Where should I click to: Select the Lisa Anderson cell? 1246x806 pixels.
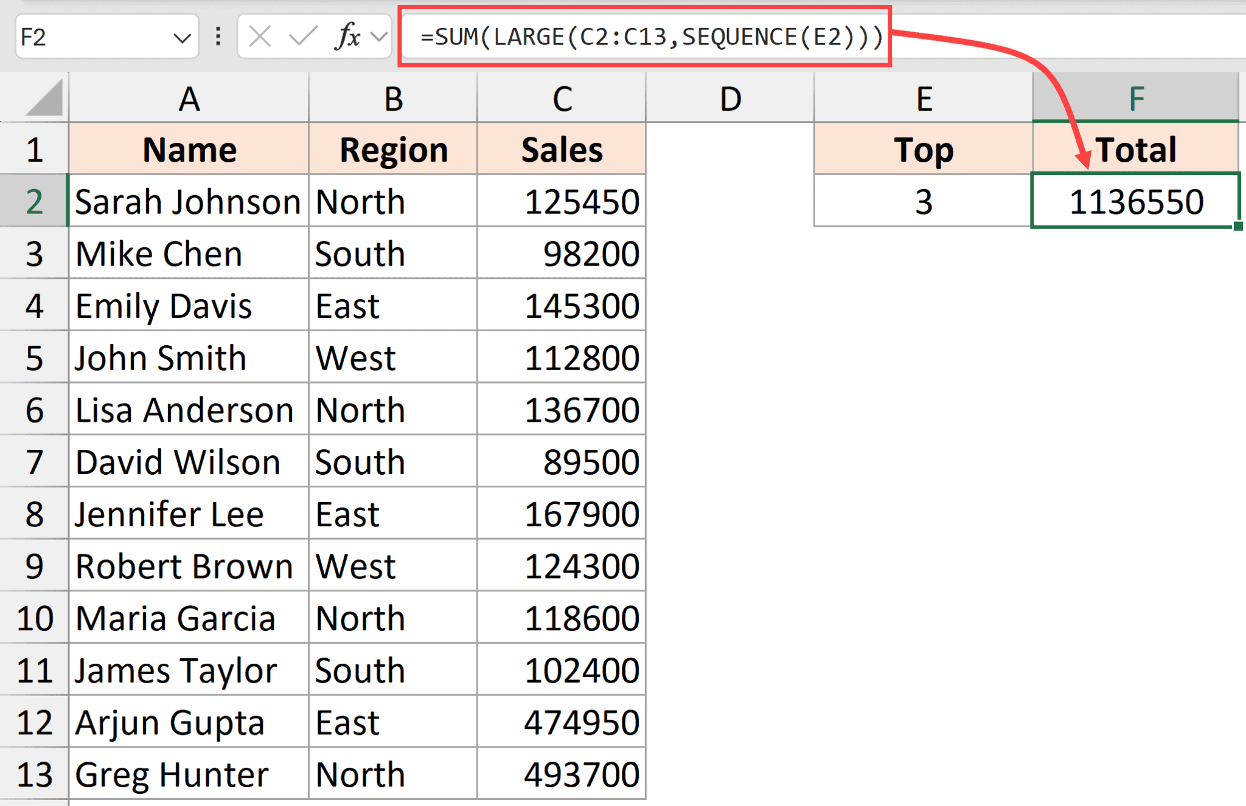click(x=189, y=409)
